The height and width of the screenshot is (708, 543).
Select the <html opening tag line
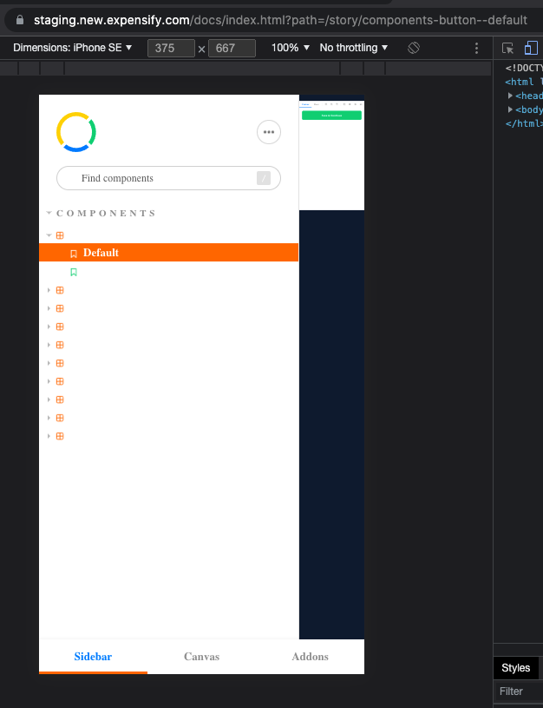[524, 82]
